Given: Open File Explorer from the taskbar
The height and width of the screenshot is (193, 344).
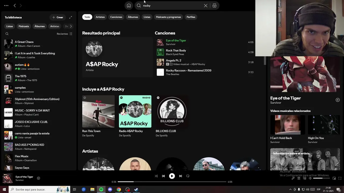Looking at the screenshot, I should pos(92,190).
